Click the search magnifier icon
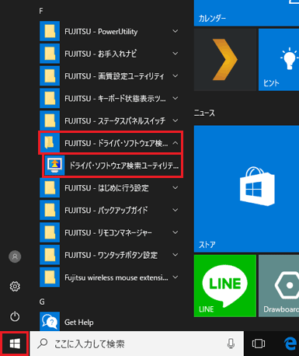Image resolution: width=299 pixels, height=356 pixels. tap(43, 344)
